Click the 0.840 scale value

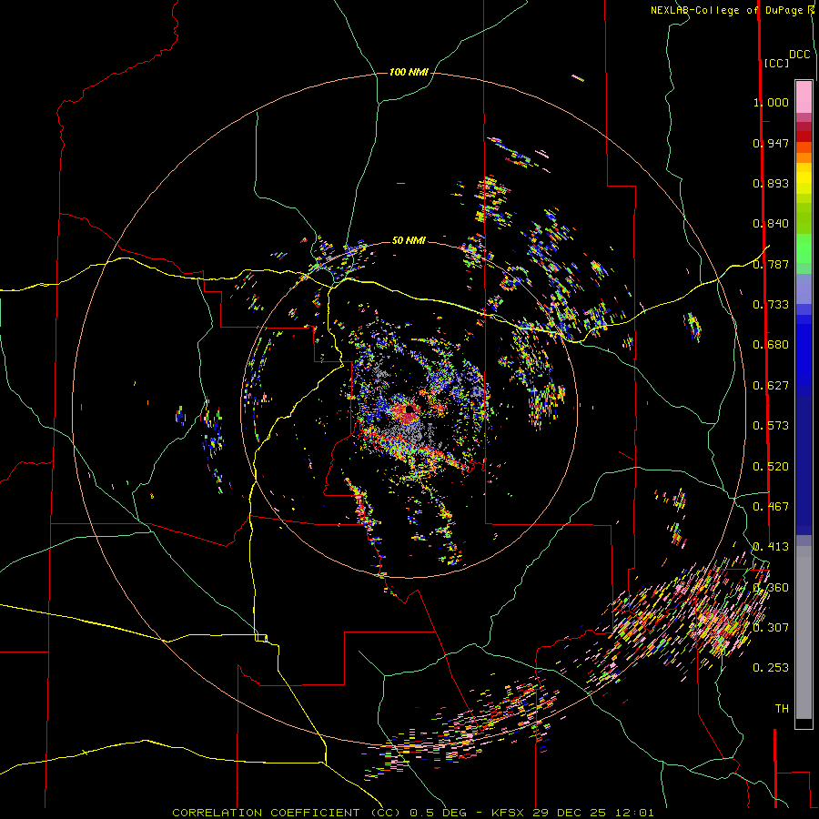point(771,224)
